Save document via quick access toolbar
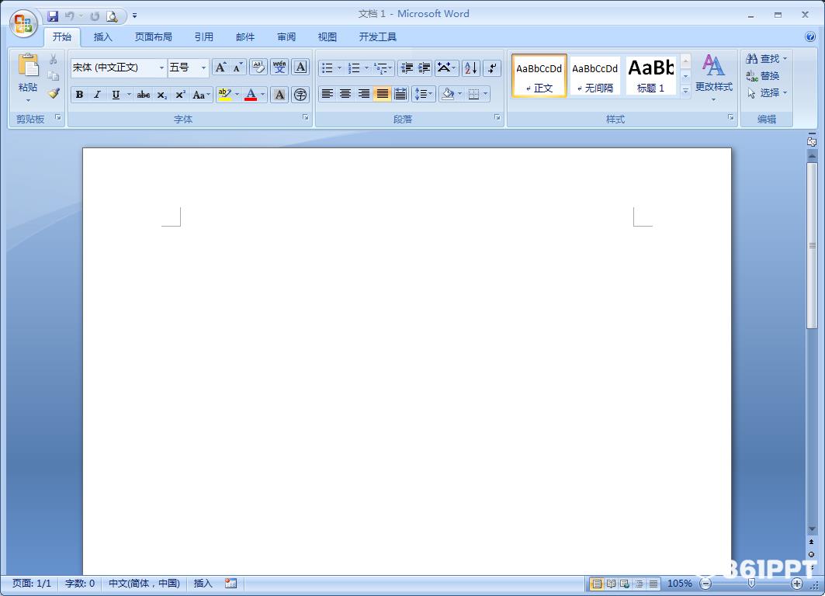 tap(53, 16)
